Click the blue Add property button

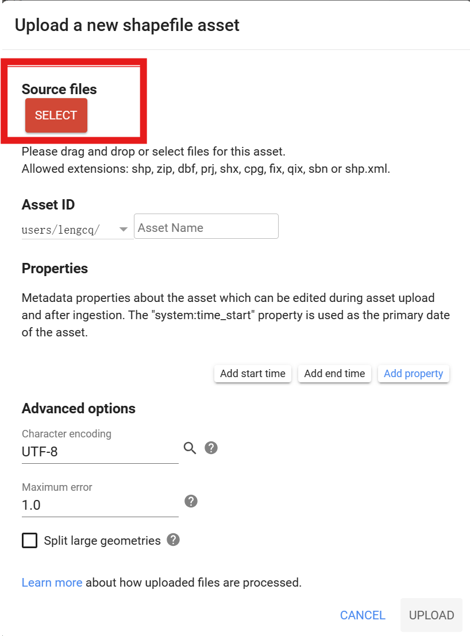click(414, 374)
